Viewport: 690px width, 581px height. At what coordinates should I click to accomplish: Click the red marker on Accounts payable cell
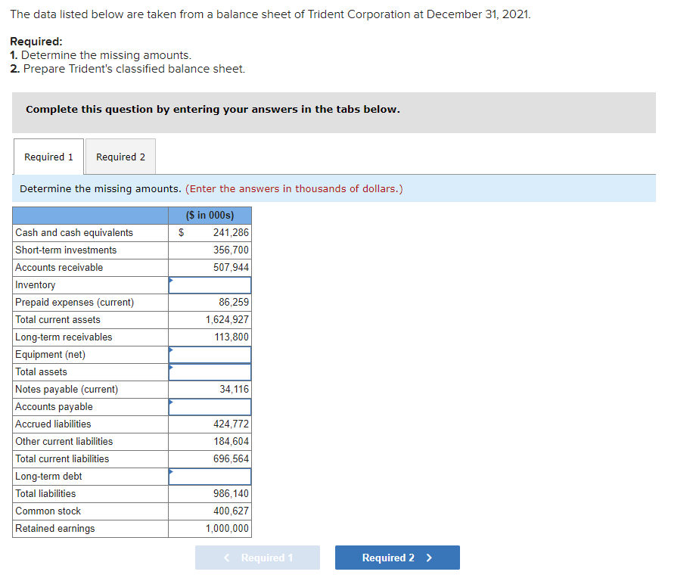click(x=172, y=401)
